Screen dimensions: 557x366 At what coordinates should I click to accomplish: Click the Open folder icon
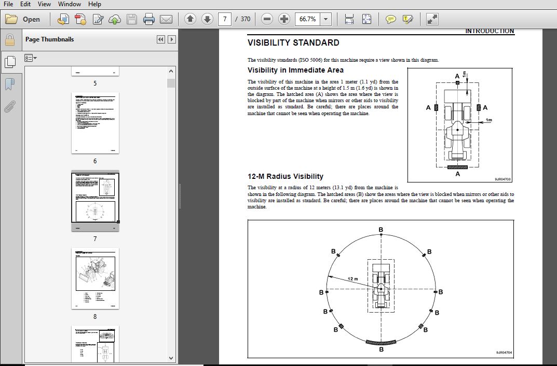[x=11, y=19]
